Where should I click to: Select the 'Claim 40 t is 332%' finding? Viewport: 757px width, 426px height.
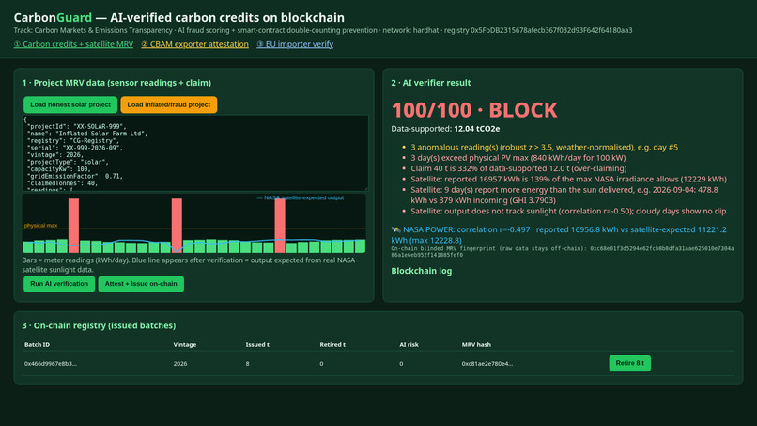click(518, 168)
